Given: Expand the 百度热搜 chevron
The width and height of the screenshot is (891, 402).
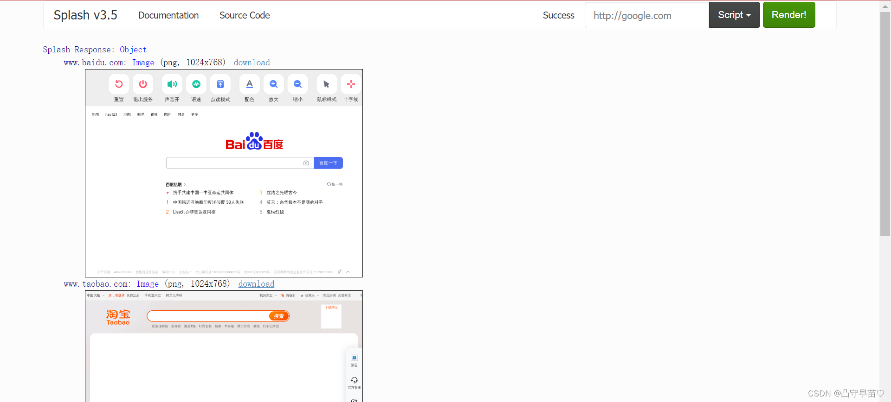Looking at the screenshot, I should pyautogui.click(x=184, y=184).
